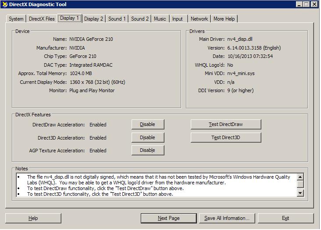Viewport: 321px width, 230px height.
Task: Select the Display 1 tab
Action: pyautogui.click(x=69, y=18)
